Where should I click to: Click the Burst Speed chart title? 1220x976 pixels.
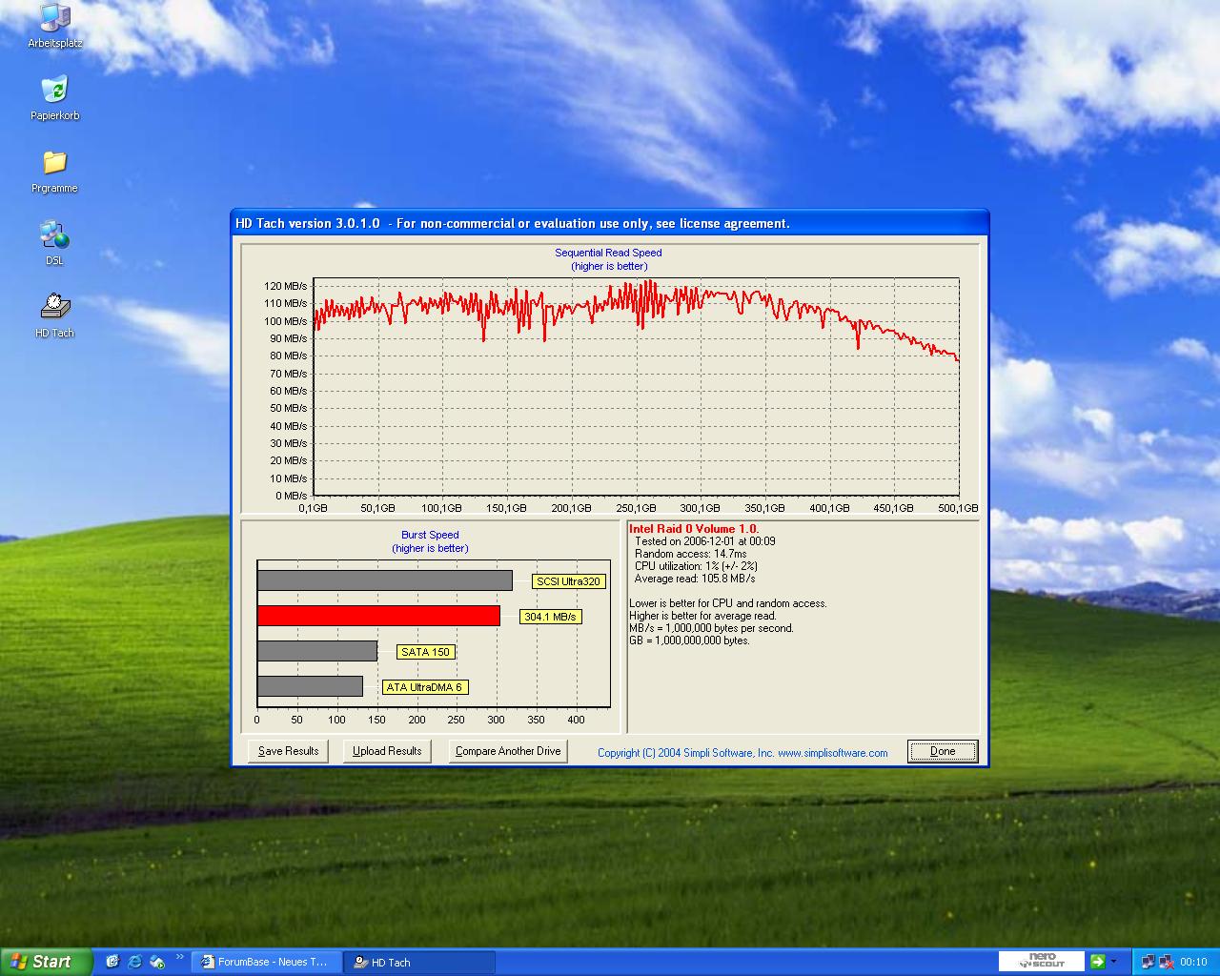pyautogui.click(x=430, y=535)
